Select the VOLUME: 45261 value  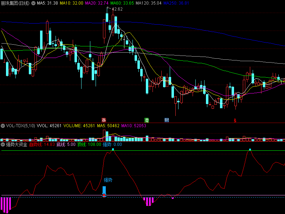[79, 126]
